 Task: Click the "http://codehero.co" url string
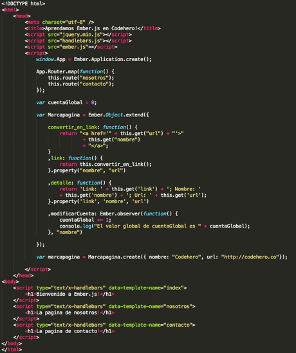[x=250, y=257]
